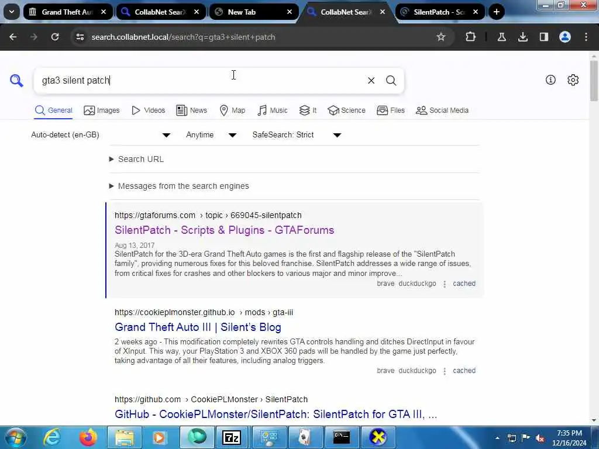Viewport: 599px width, 449px height.
Task: Switch to the Music category
Action: (273, 110)
